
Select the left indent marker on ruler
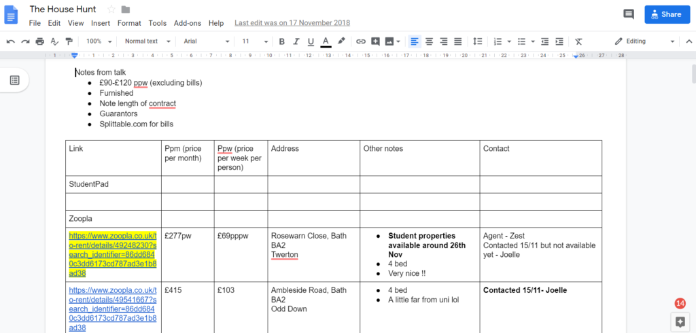[75, 56]
